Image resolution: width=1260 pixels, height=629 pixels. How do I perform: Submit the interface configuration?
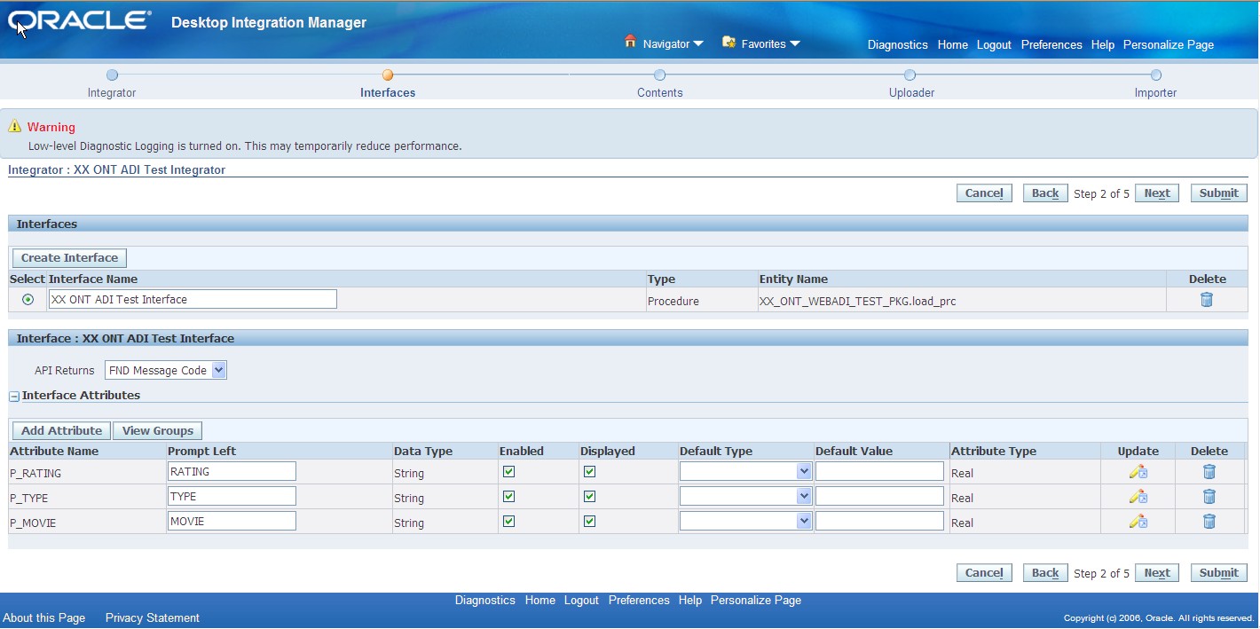point(1218,193)
